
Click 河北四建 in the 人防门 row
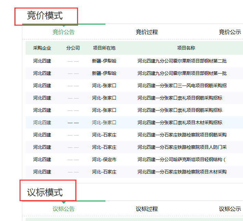tap(42, 147)
